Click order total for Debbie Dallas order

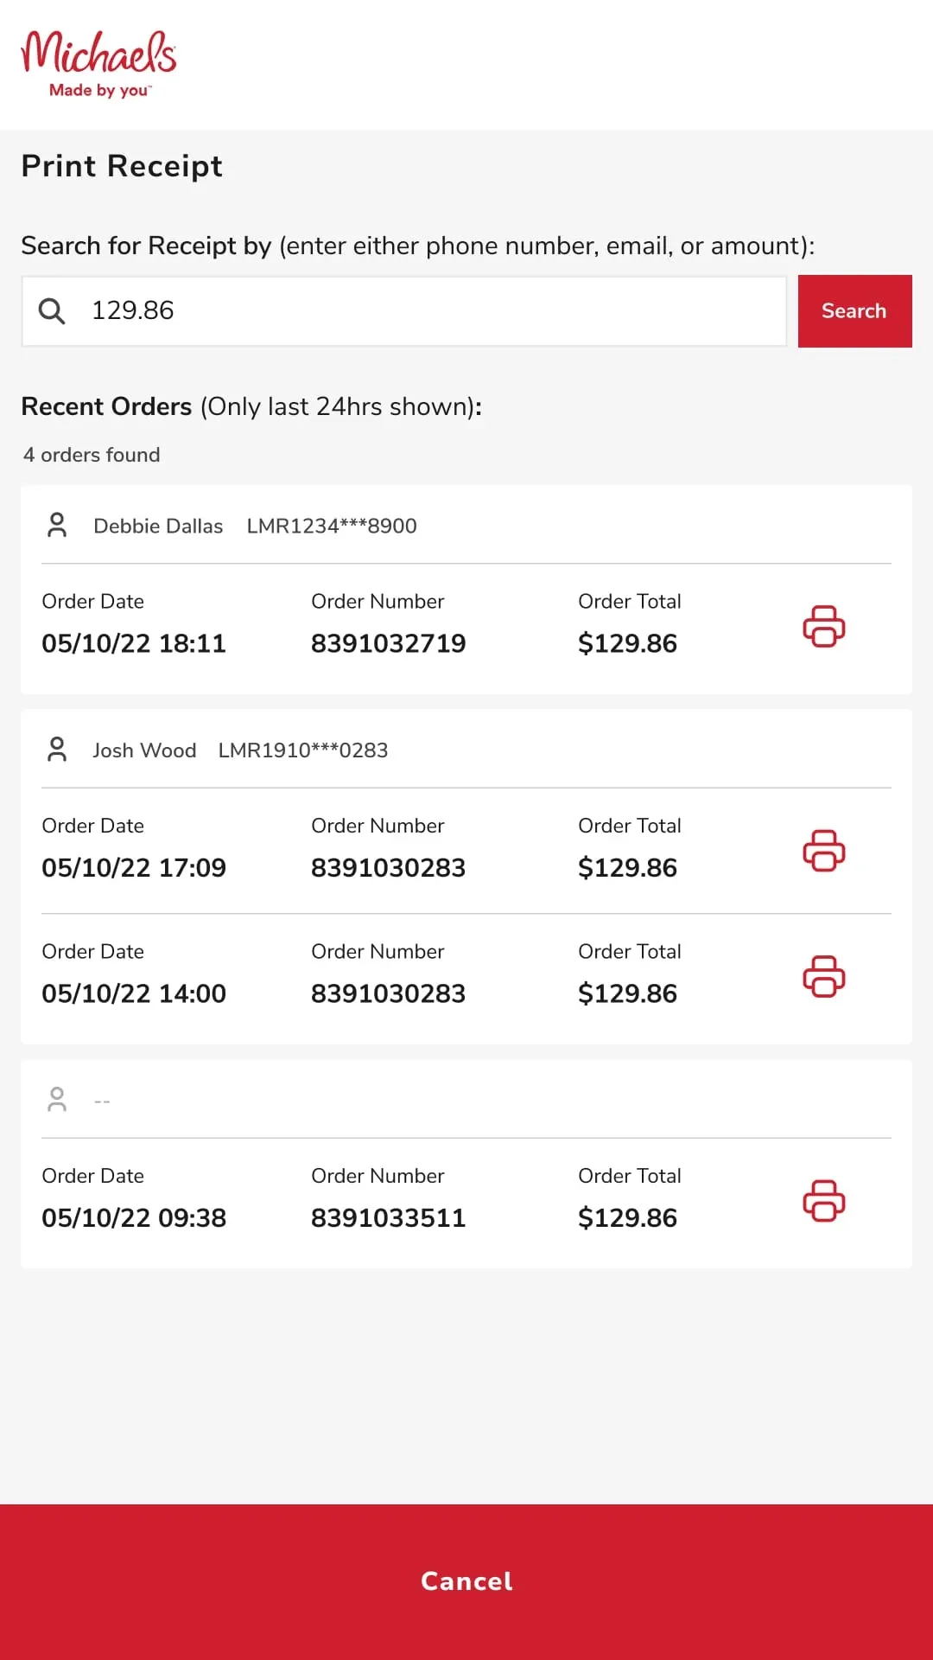627,643
